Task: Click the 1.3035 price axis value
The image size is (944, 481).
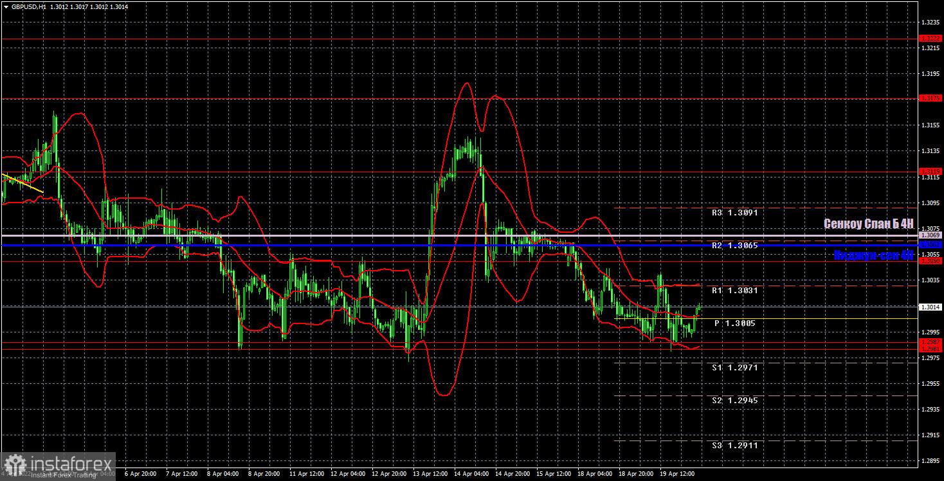Action: coord(930,280)
